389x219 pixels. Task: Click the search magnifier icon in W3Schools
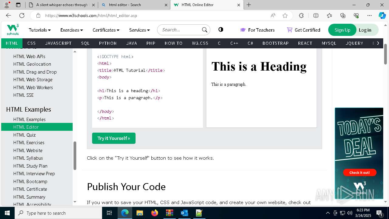(205, 30)
